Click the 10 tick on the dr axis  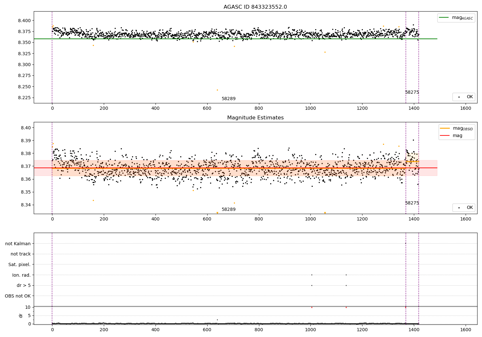pos(28,307)
